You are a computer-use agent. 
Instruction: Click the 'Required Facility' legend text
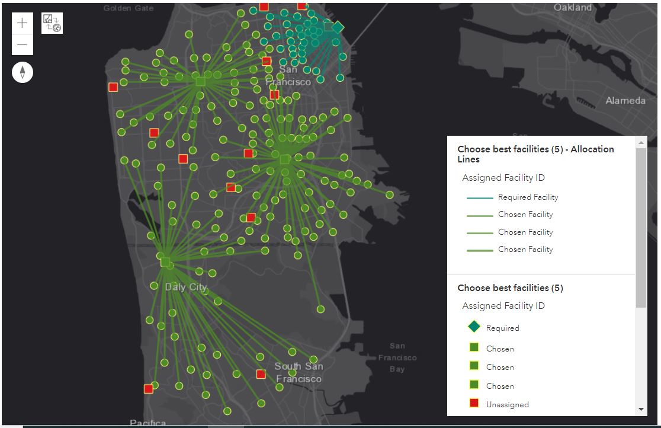coord(528,197)
